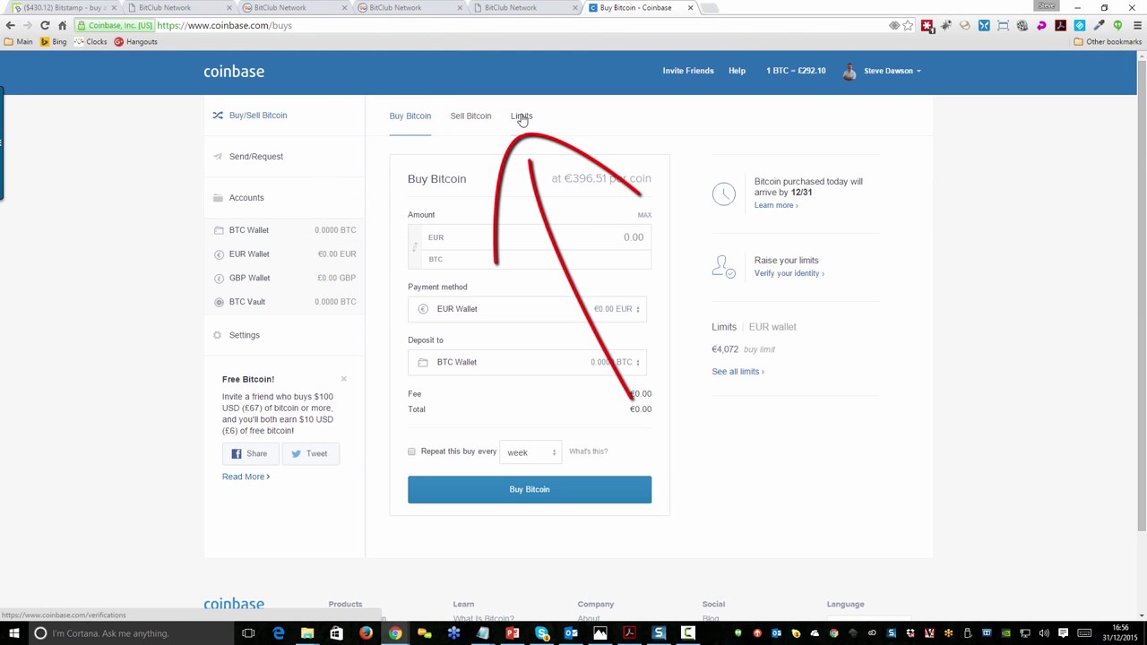Click the EUR Wallet euro icon in sidebar
The image size is (1147, 645).
click(219, 254)
